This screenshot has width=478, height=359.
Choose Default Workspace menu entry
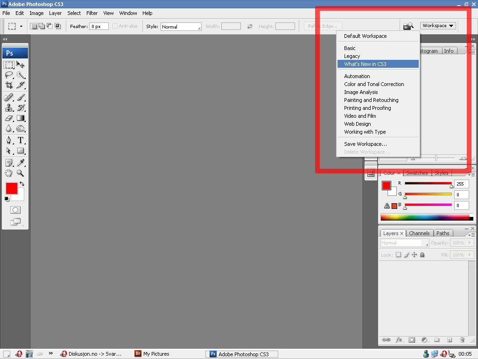click(x=378, y=36)
